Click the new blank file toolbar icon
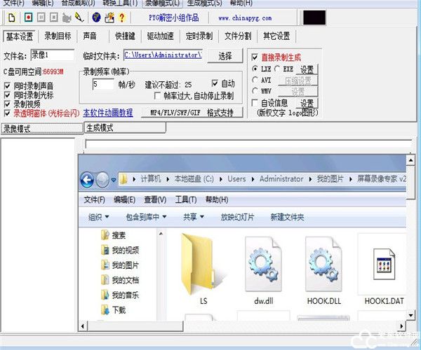Screen dimensions: 421x350 point(11,17)
